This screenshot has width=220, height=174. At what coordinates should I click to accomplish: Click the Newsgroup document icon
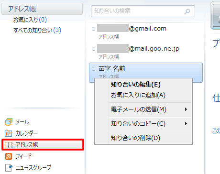point(9,168)
